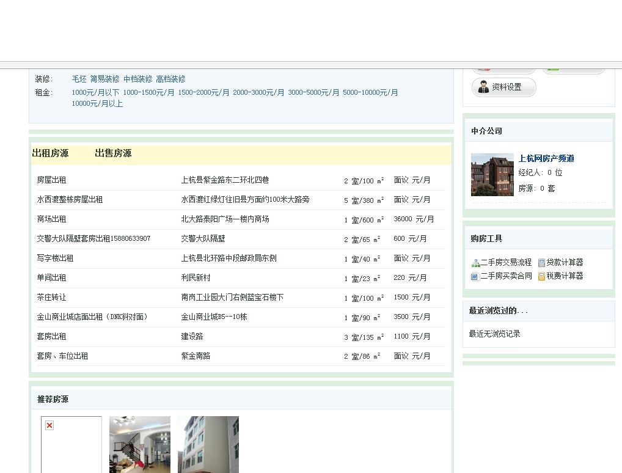Open the 贷款计算器 text link

[x=565, y=263]
